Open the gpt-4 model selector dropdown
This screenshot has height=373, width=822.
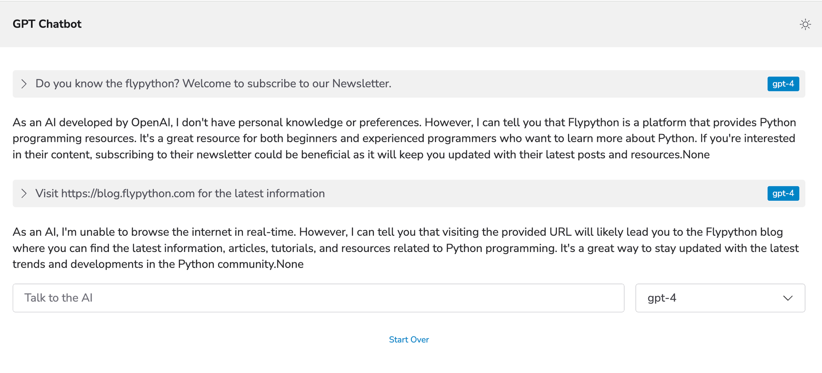click(x=719, y=298)
